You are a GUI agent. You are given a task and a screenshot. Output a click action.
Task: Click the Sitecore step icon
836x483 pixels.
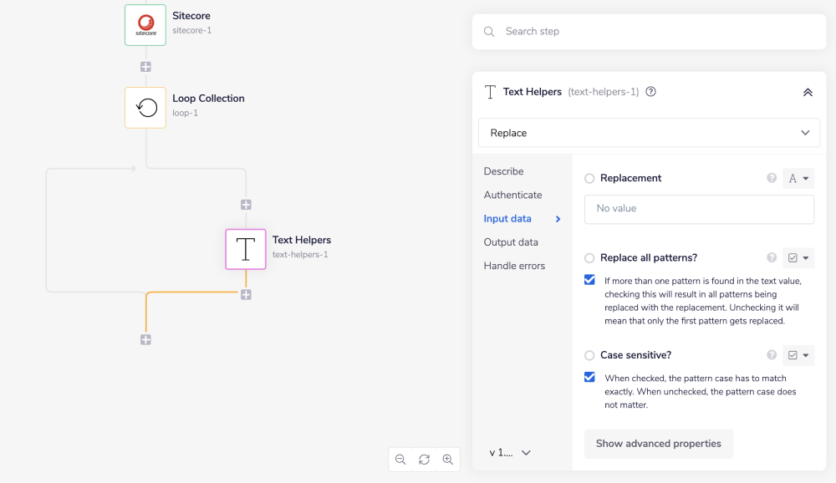(x=145, y=25)
